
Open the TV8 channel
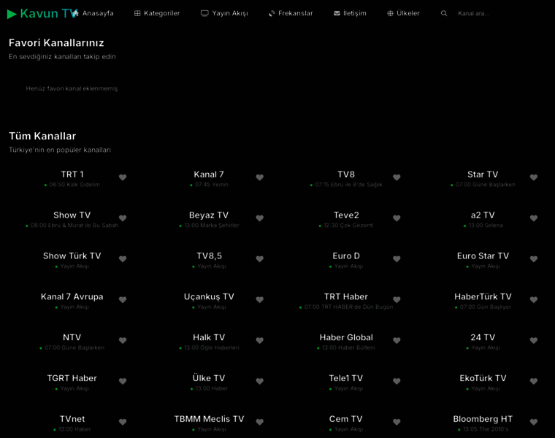click(x=346, y=174)
